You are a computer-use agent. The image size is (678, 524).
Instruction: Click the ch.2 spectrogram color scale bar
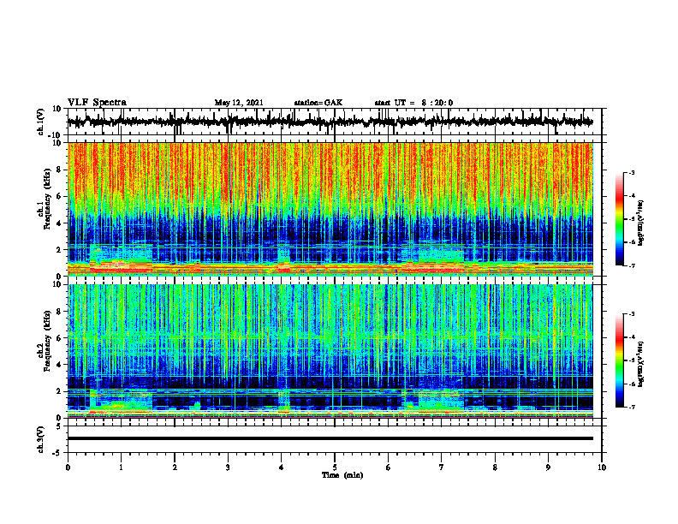click(x=619, y=360)
